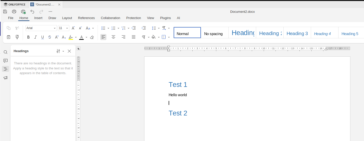Click the Clear style eraser icon
Image resolution: width=364 pixels, height=141 pixels.
(92, 37)
